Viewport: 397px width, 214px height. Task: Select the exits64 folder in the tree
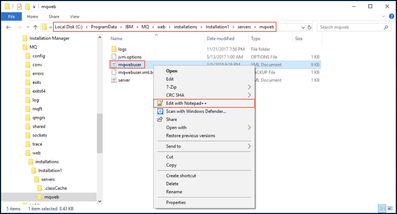[39, 91]
